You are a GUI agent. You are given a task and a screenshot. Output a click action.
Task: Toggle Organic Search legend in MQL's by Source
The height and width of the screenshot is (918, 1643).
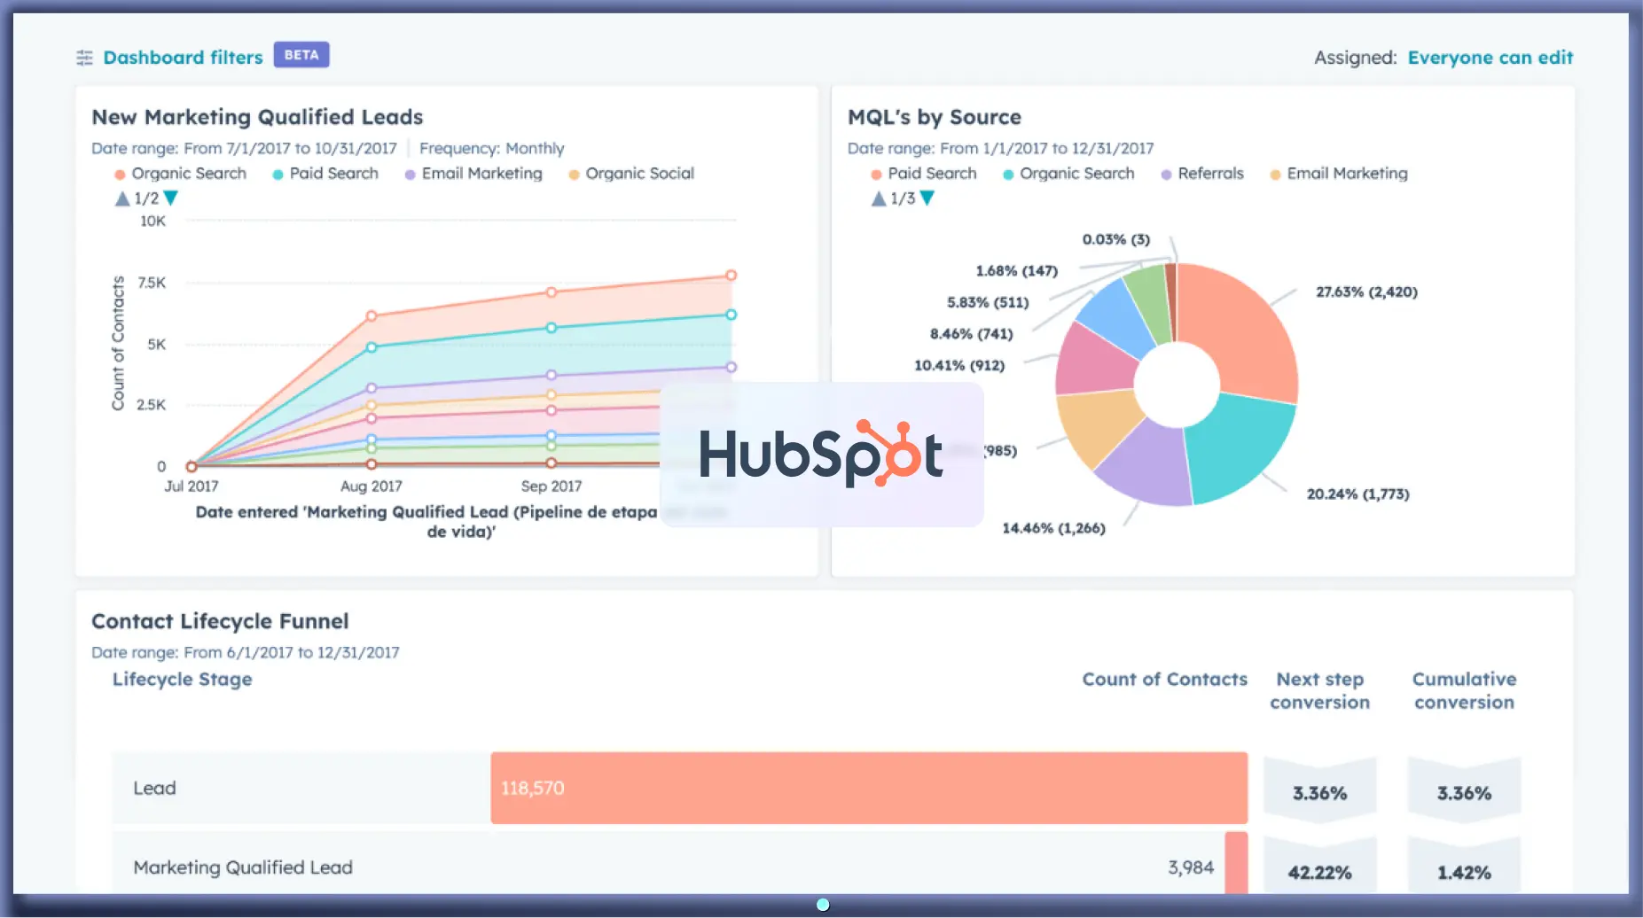[1068, 174]
